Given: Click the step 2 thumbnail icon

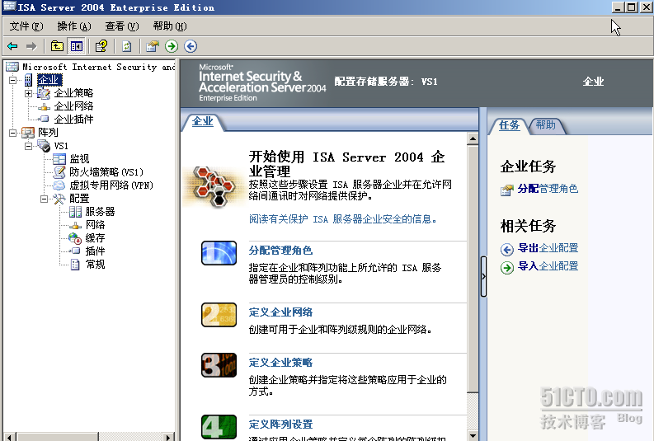Looking at the screenshot, I should click(219, 315).
